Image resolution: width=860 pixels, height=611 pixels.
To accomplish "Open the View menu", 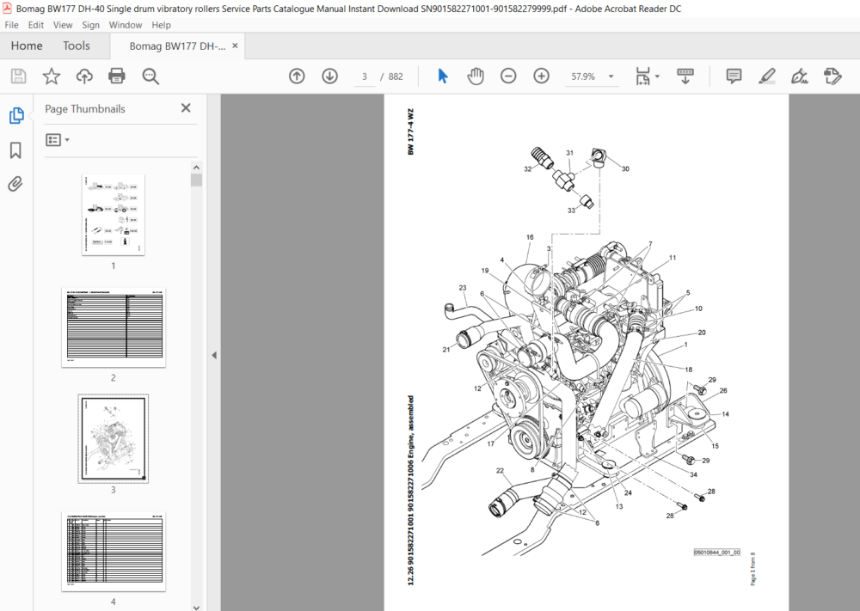I will [63, 25].
